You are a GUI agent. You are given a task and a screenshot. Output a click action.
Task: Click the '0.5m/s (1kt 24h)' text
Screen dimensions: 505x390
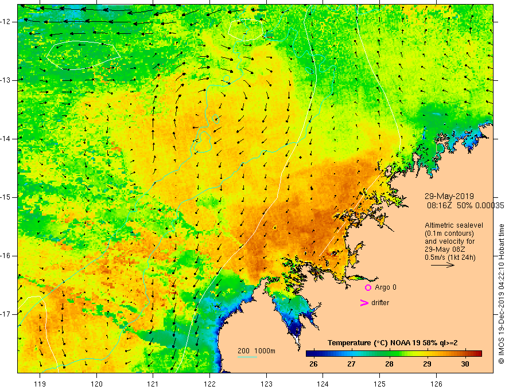pos(450,258)
